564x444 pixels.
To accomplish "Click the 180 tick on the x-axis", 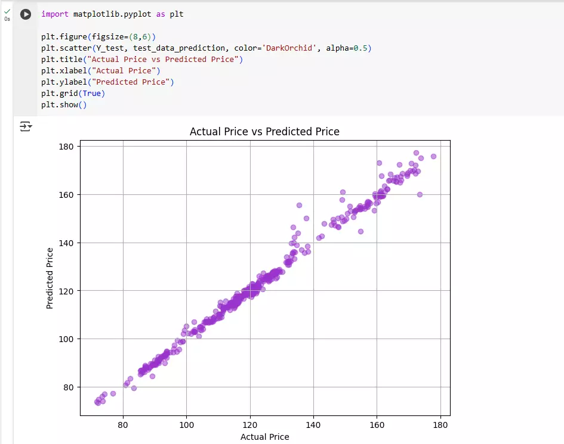I will [440, 425].
